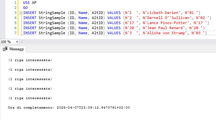The height and width of the screenshot is (120, 216).
Task: Click the 'Alisha von Strump' string
Action: pos(165,33)
